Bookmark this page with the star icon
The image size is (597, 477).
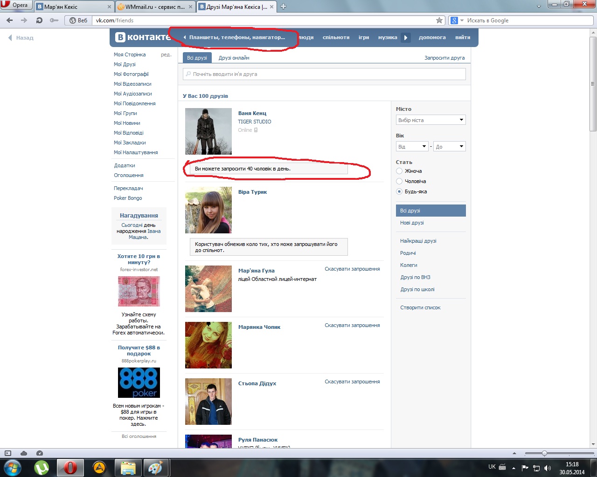click(439, 20)
